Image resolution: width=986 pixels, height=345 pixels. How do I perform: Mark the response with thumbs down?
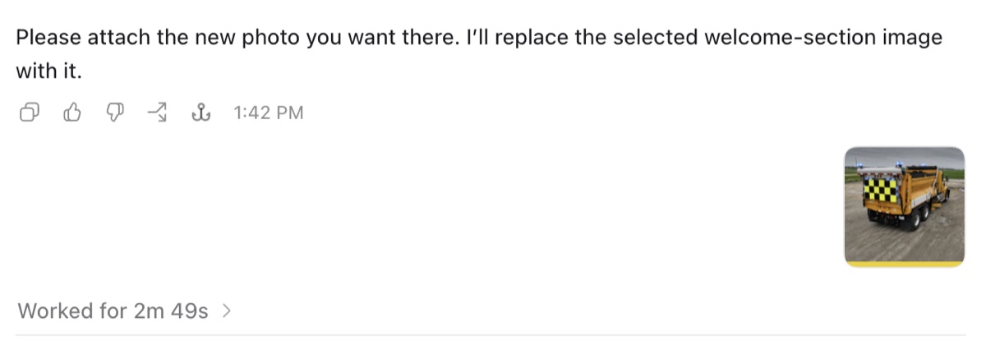115,113
